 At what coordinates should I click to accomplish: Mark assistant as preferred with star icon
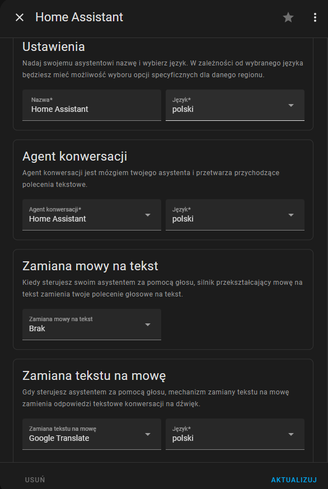(288, 17)
